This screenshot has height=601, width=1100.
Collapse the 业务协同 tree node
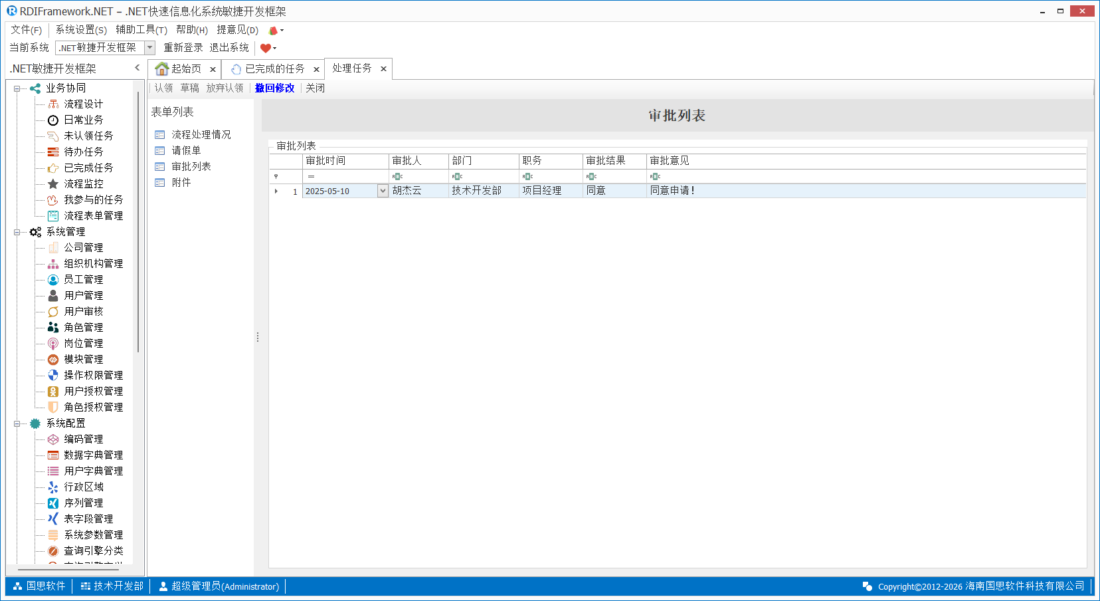pos(17,88)
